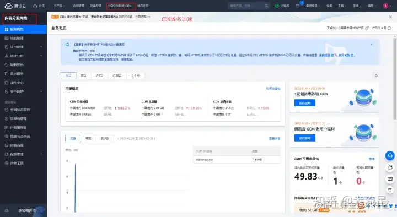Click the 日志服务 sidebar icon
Viewport: 397px width, 217px height.
pos(7,74)
